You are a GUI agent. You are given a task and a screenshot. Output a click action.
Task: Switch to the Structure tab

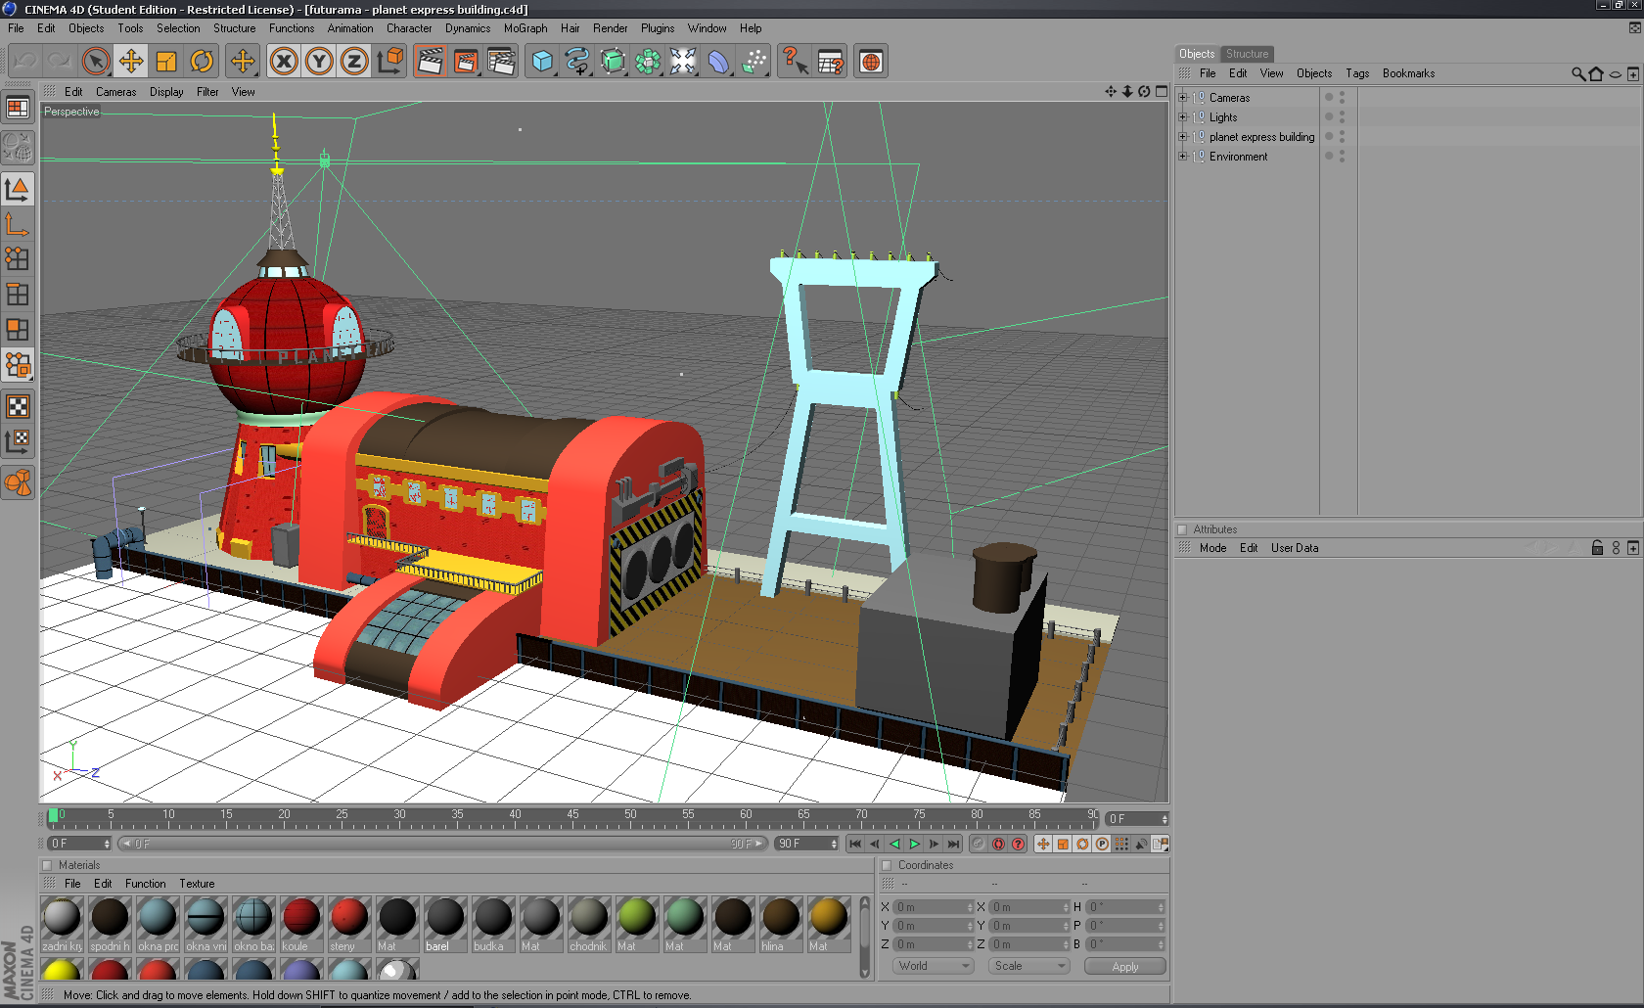point(1247,54)
